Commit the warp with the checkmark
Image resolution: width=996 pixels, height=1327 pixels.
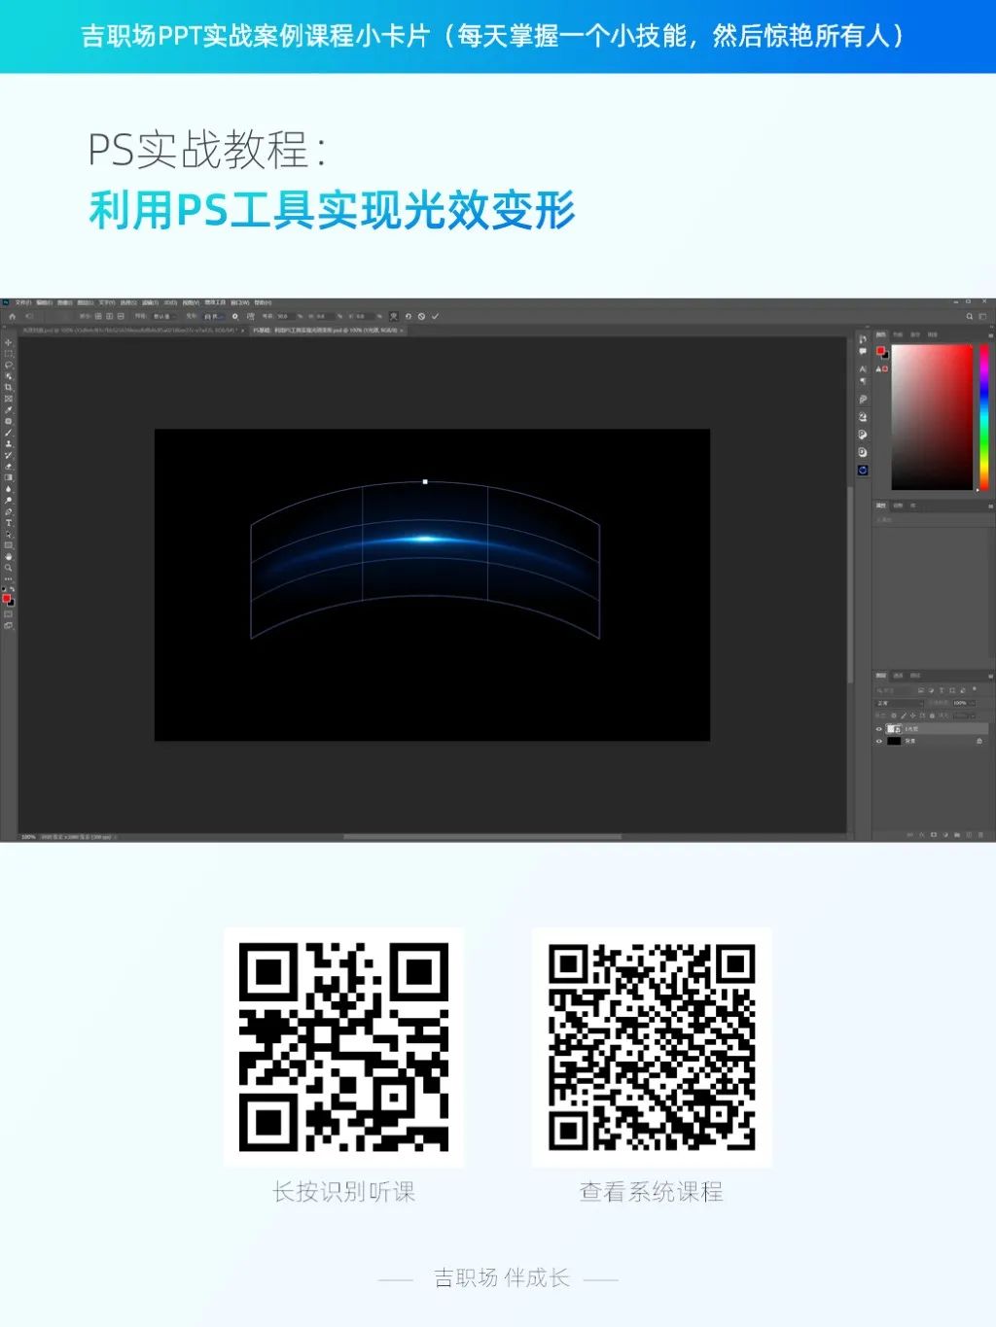[435, 317]
